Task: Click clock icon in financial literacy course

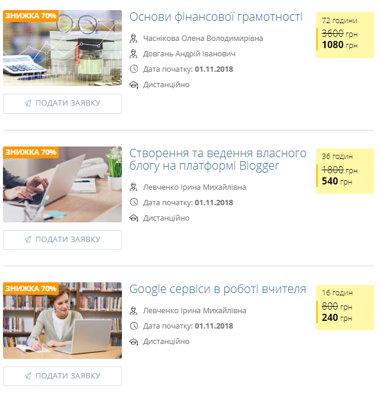Action: pos(134,69)
